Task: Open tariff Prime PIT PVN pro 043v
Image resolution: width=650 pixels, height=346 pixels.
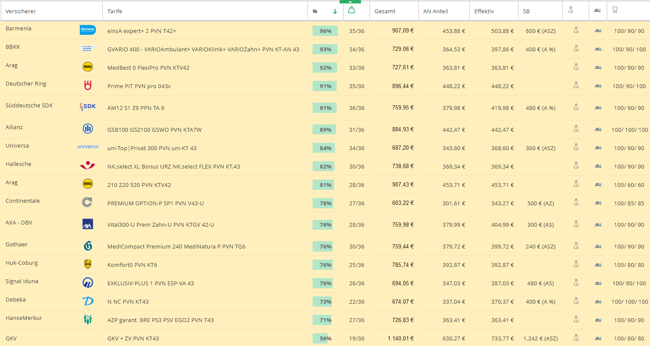Action: pyautogui.click(x=139, y=86)
